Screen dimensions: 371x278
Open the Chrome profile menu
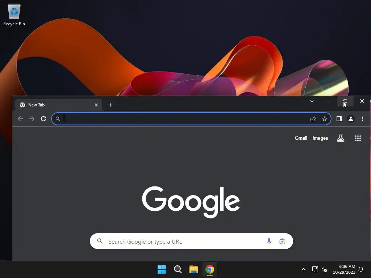351,119
